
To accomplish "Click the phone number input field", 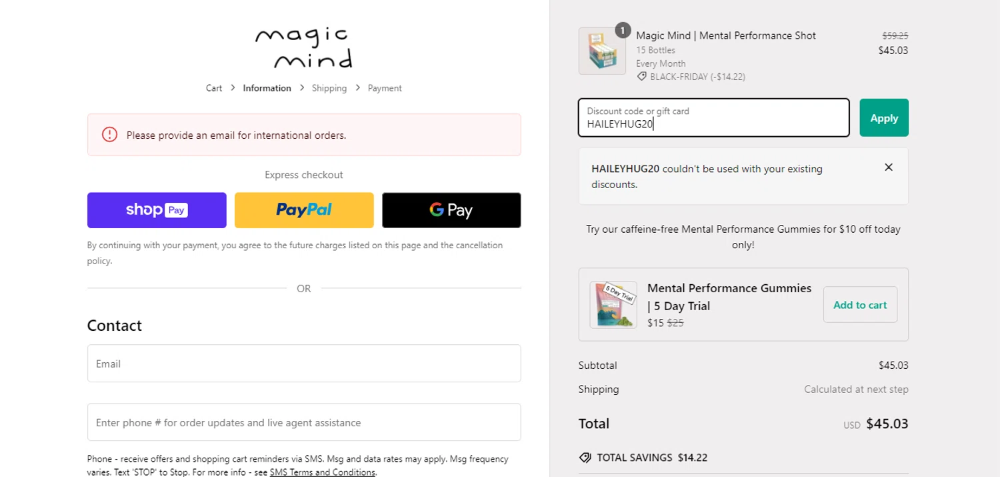I will [x=304, y=422].
